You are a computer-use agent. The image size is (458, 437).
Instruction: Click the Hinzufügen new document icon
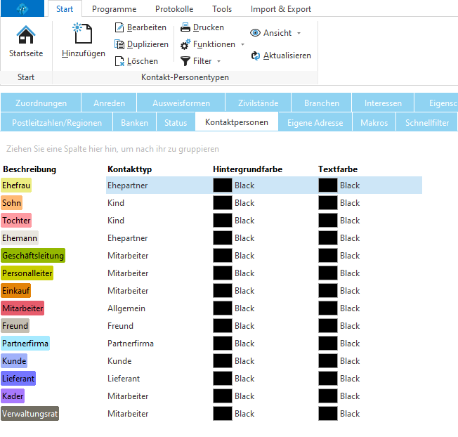coord(83,33)
